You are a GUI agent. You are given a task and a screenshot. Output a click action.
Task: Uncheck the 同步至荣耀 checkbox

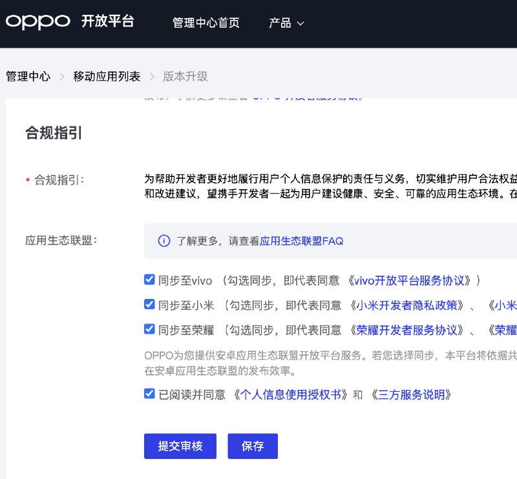149,329
